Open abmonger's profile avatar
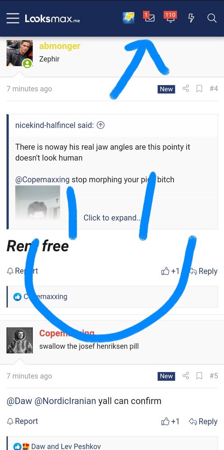Screen dimensions: 224x450 tap(19, 53)
